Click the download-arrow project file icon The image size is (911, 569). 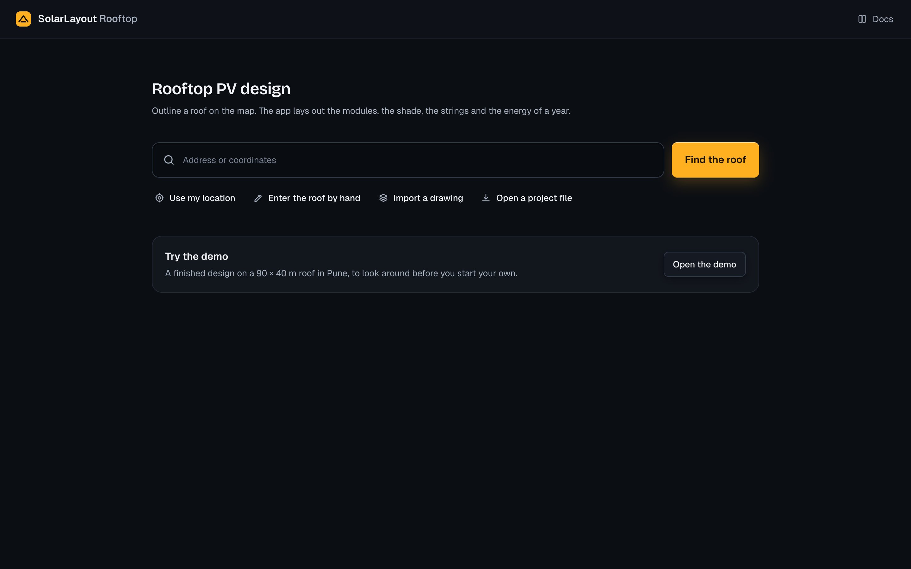click(x=486, y=198)
